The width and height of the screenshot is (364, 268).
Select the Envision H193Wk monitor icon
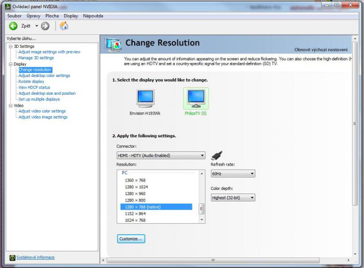(x=145, y=98)
